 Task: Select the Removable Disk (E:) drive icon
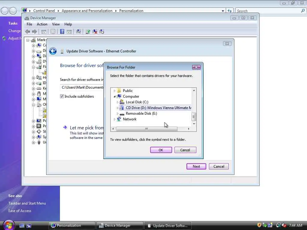[x=122, y=114]
